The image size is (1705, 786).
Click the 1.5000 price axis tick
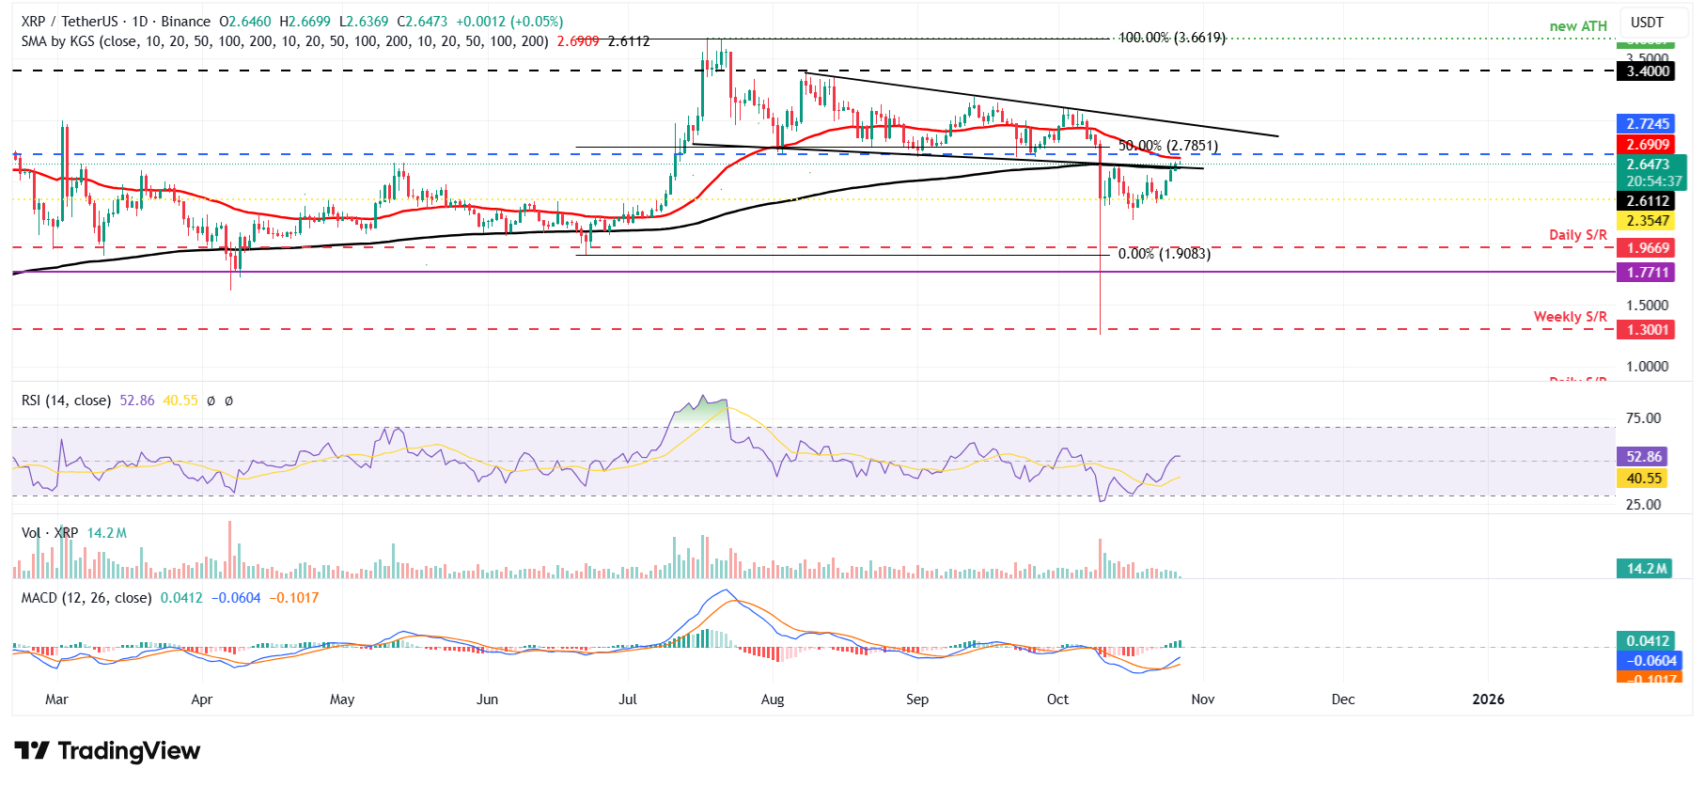[x=1647, y=306]
